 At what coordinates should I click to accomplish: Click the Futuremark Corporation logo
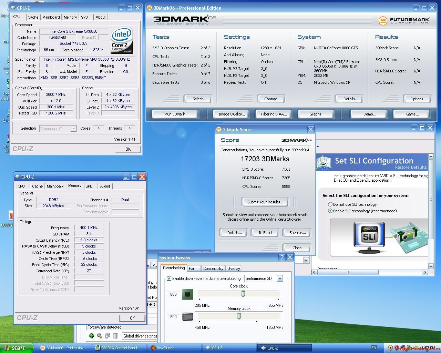pyautogui.click(x=404, y=21)
